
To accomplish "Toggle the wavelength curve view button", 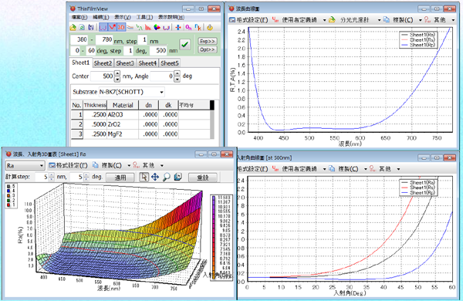I will pyautogui.click(x=103, y=27).
